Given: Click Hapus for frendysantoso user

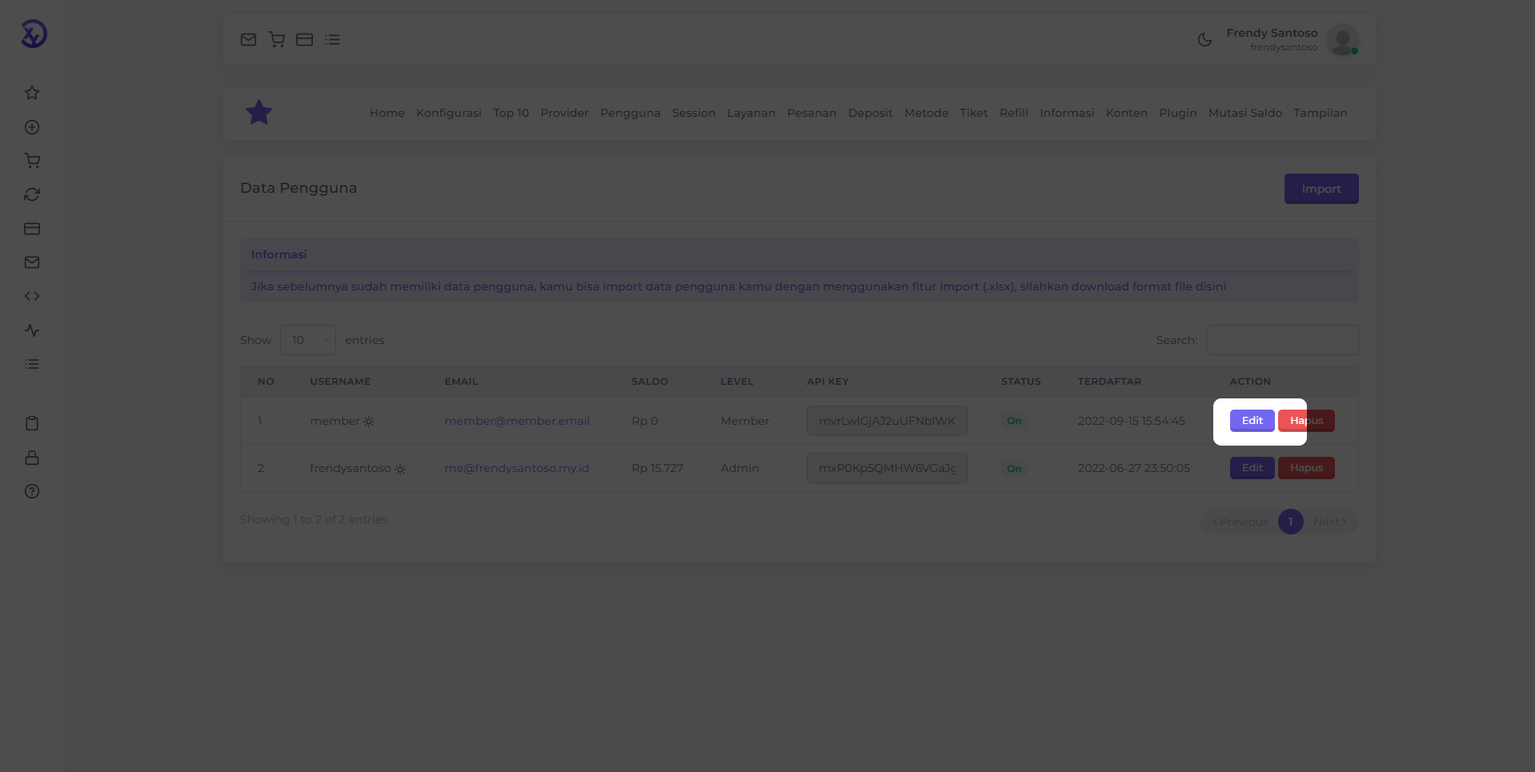Looking at the screenshot, I should coord(1307,468).
